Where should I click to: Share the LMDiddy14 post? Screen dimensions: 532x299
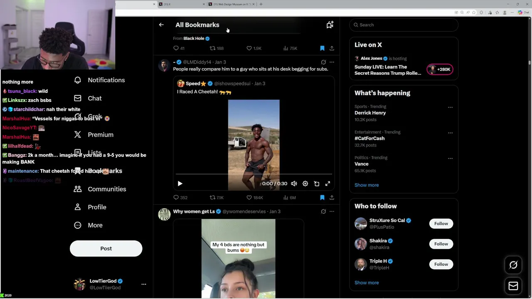[x=332, y=198]
